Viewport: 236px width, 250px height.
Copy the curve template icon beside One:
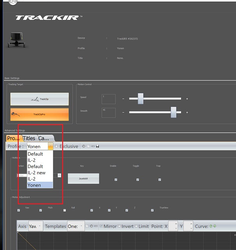87,226
